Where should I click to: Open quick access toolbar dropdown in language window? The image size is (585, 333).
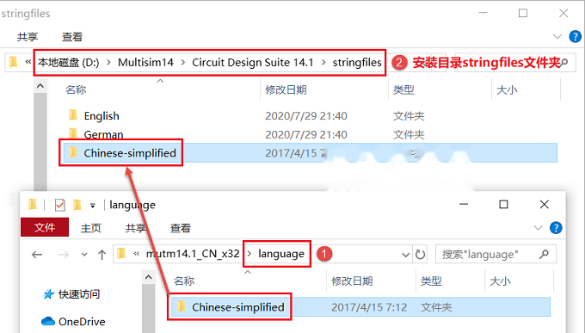(x=93, y=206)
